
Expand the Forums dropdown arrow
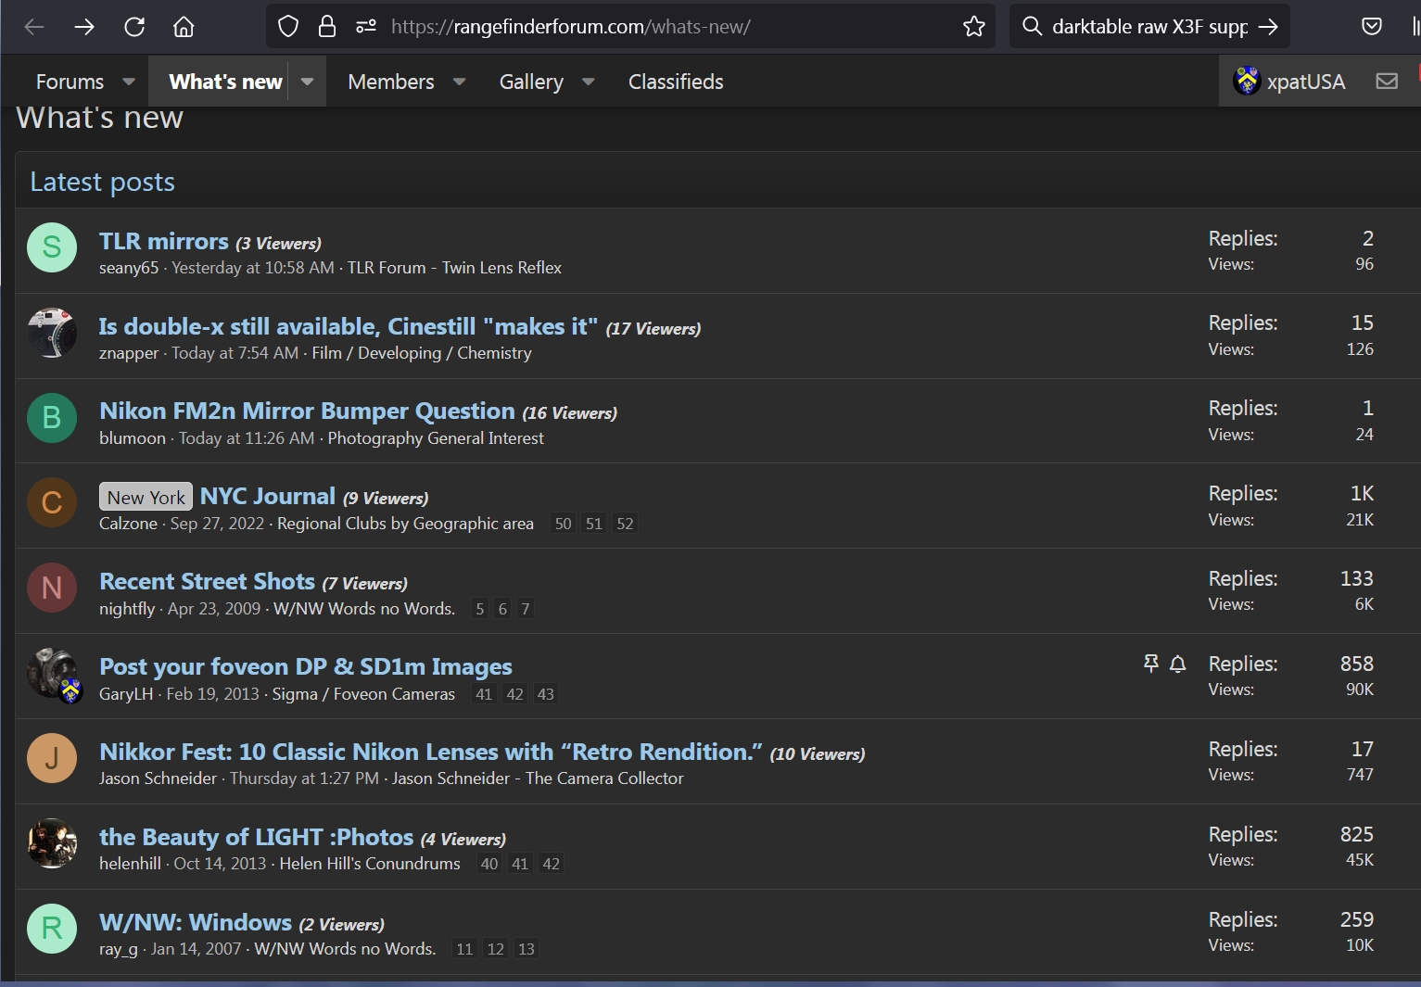129,82
